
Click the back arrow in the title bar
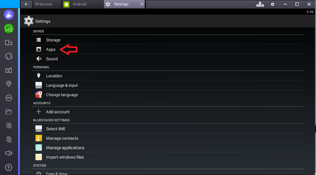point(26,4)
